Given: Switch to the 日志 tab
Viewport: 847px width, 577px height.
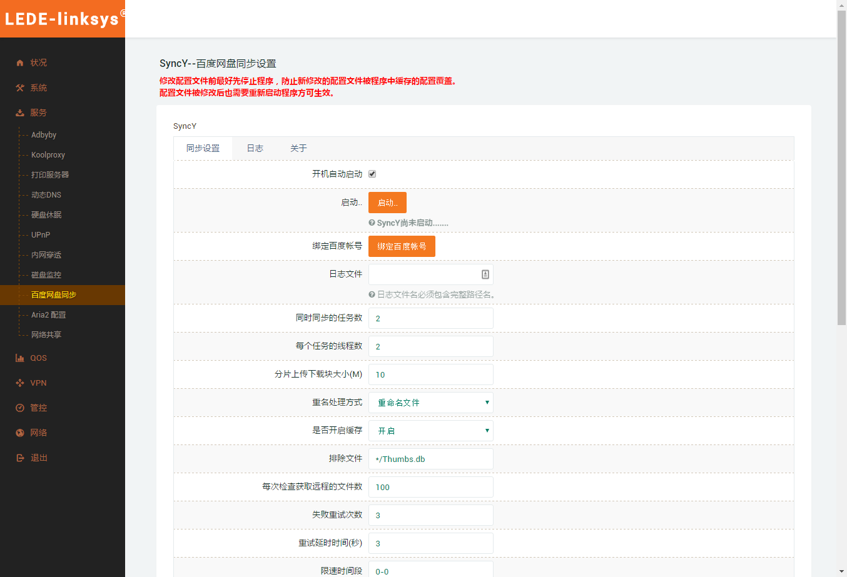Looking at the screenshot, I should 255,149.
